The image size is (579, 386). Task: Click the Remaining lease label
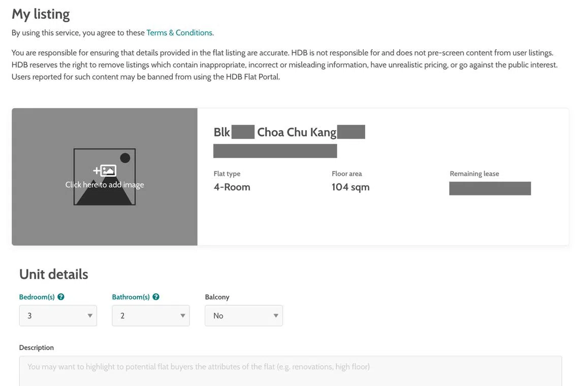(474, 174)
